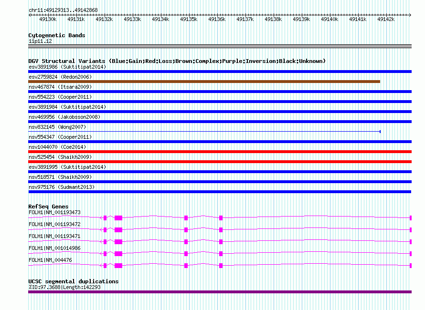Click the wide exon block of NM_001193473

pyautogui.click(x=118, y=218)
